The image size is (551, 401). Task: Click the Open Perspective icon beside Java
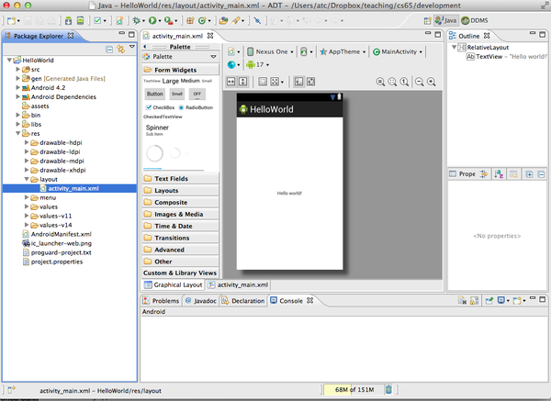[x=427, y=21]
